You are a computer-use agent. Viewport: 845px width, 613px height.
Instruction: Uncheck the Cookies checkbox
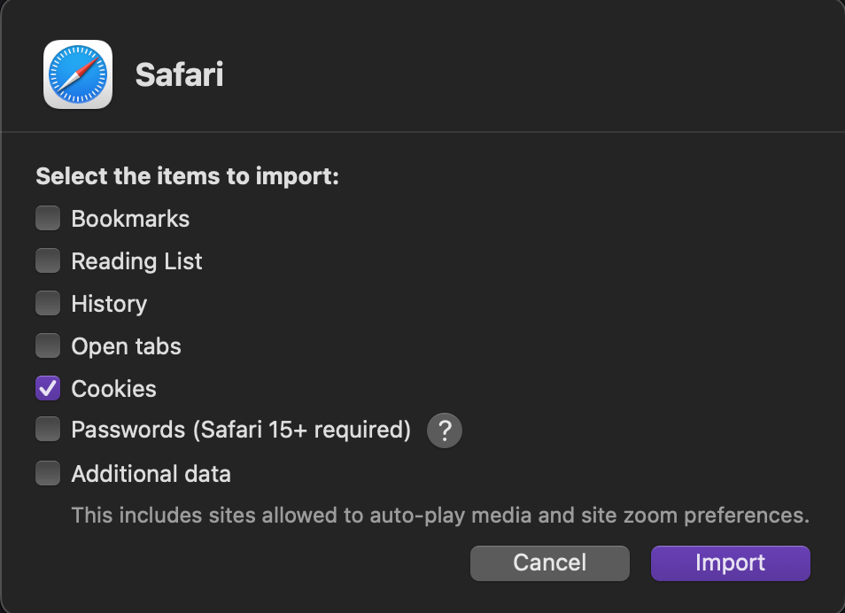tap(48, 388)
